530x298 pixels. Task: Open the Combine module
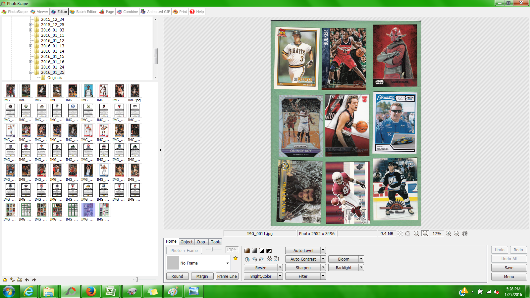(x=128, y=12)
